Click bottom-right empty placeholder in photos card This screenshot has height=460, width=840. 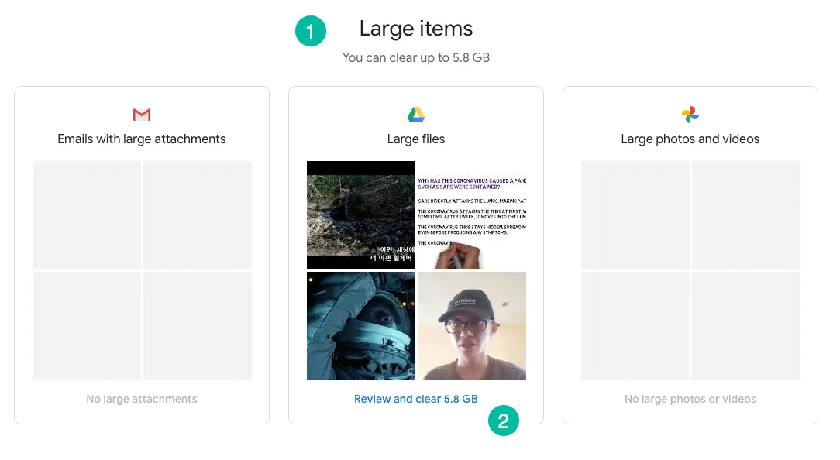click(746, 326)
